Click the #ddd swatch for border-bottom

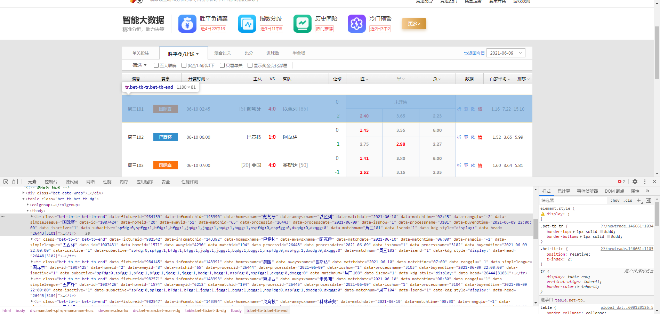[609, 236]
